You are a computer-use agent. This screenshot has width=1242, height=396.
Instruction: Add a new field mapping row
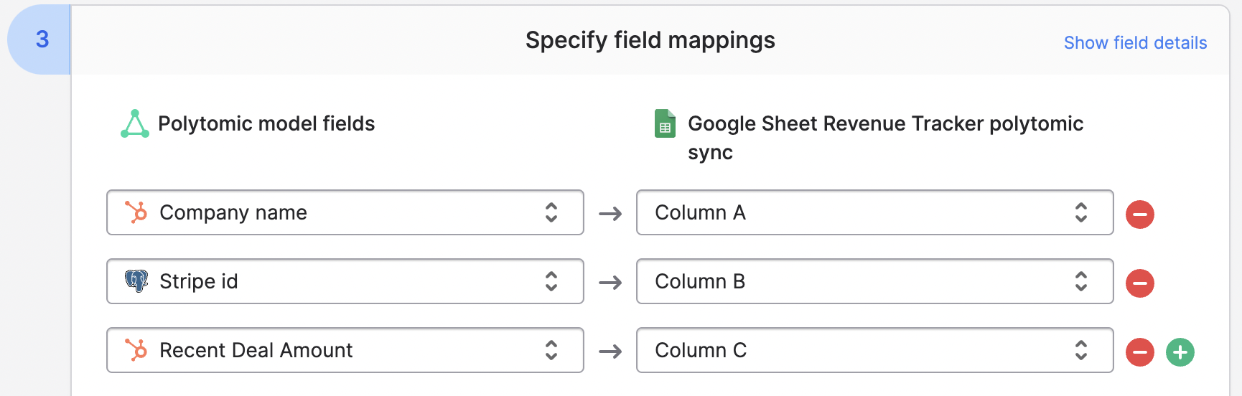point(1180,352)
